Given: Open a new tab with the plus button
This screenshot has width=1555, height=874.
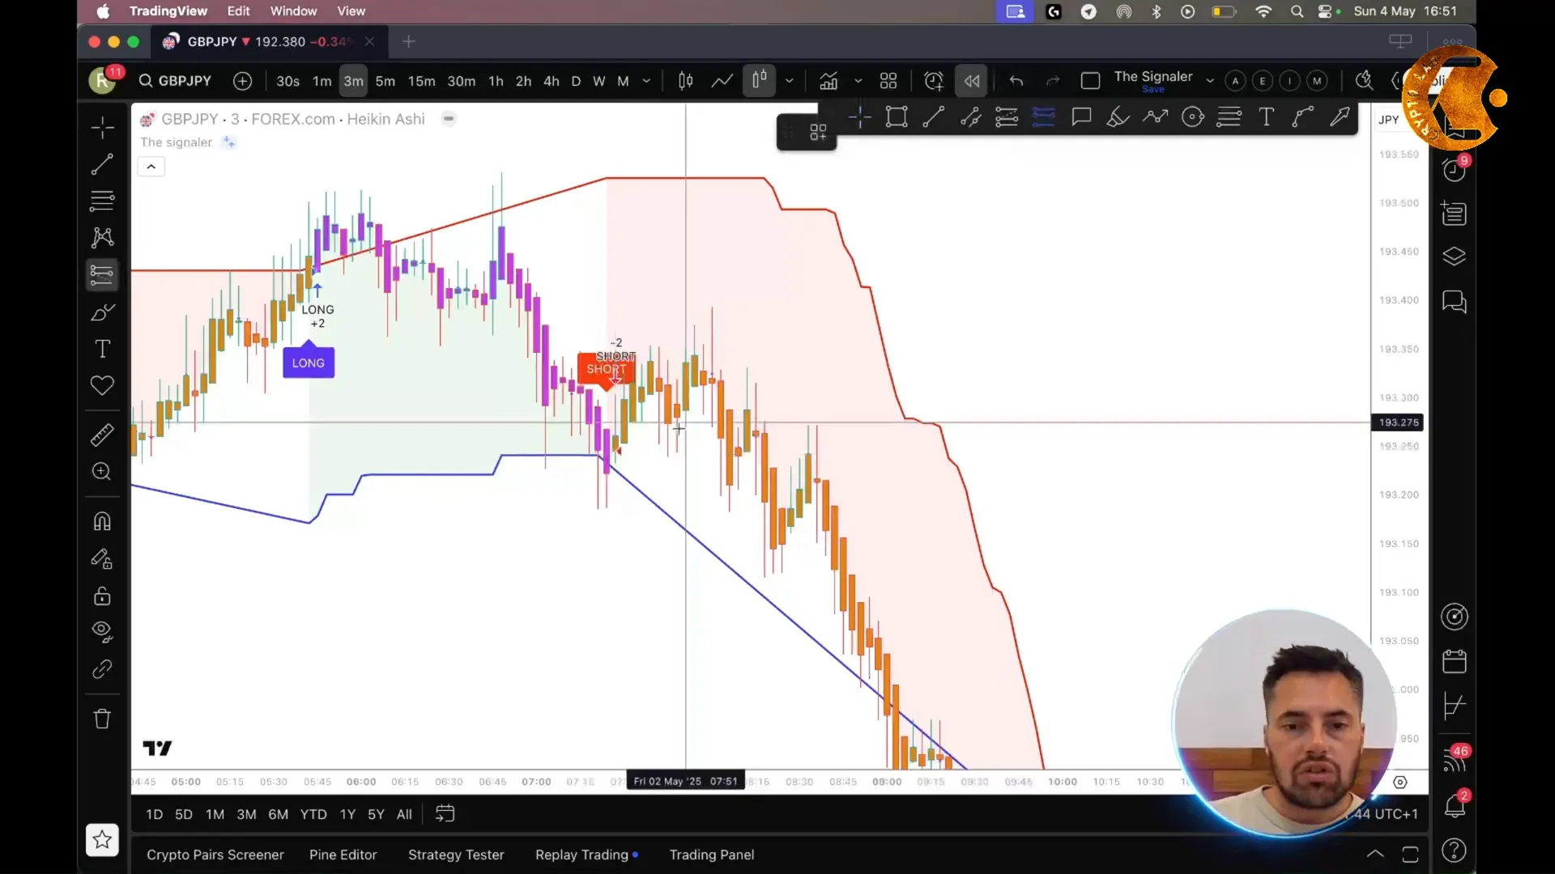Looking at the screenshot, I should [409, 41].
